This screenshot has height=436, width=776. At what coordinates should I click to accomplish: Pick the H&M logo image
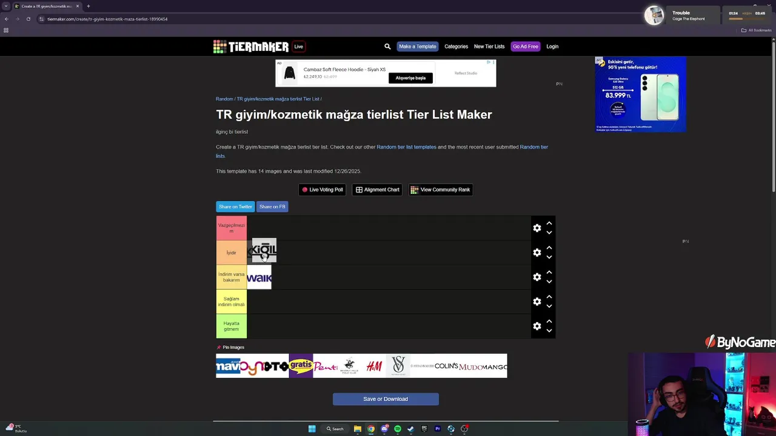tap(373, 366)
